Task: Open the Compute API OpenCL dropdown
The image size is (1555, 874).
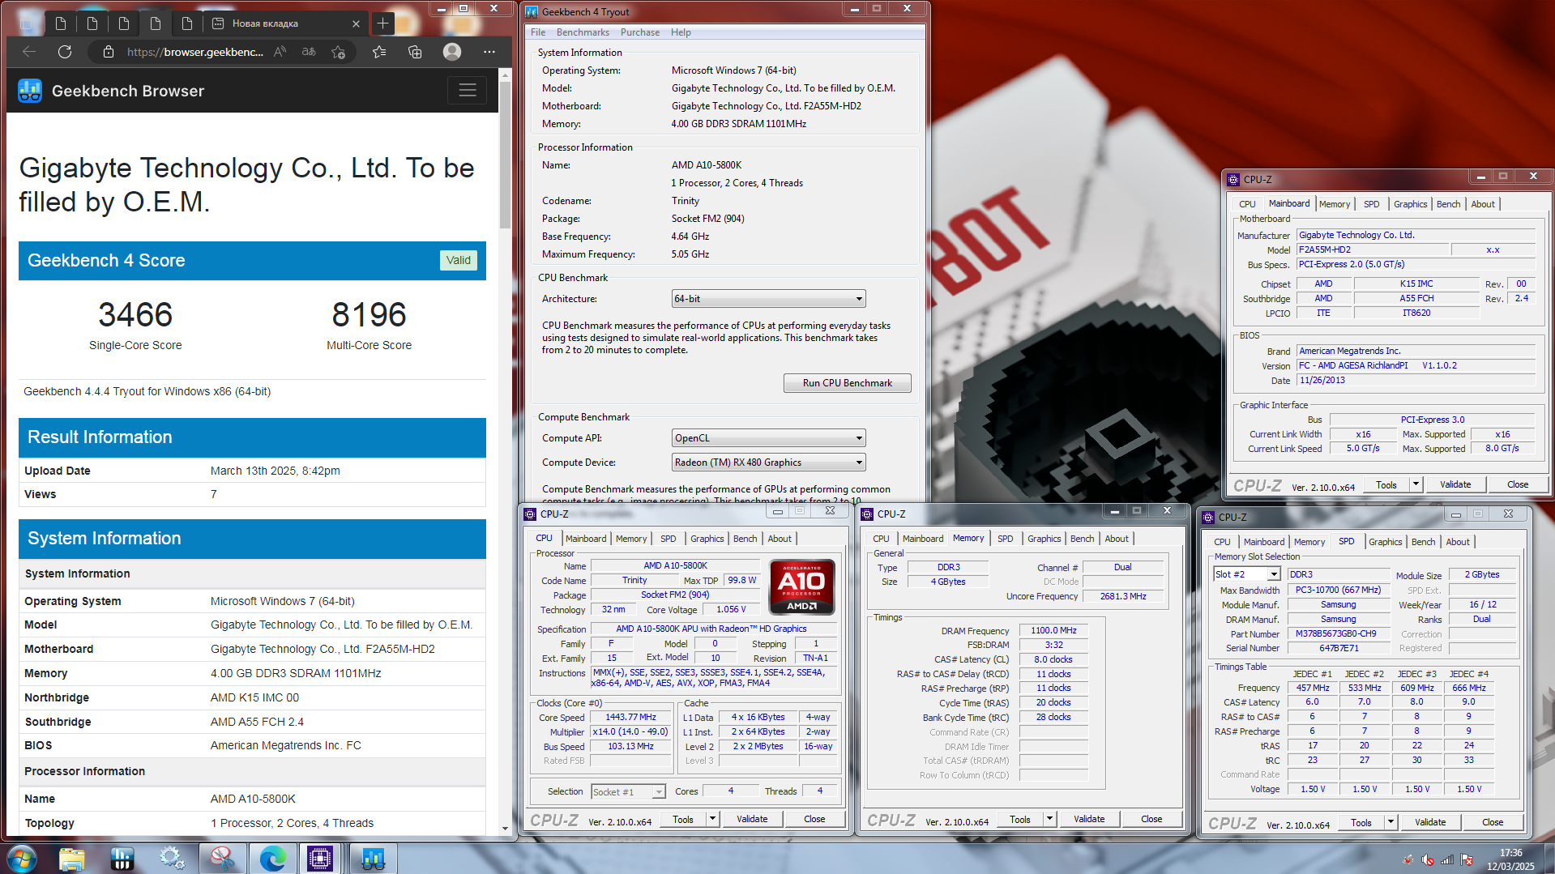Action: pyautogui.click(x=768, y=438)
